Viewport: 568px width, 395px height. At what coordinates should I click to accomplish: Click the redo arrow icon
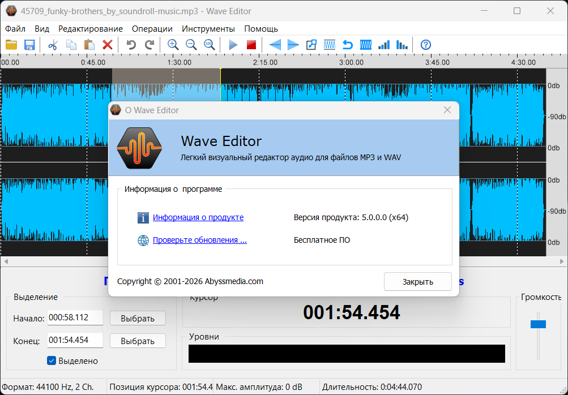[150, 45]
